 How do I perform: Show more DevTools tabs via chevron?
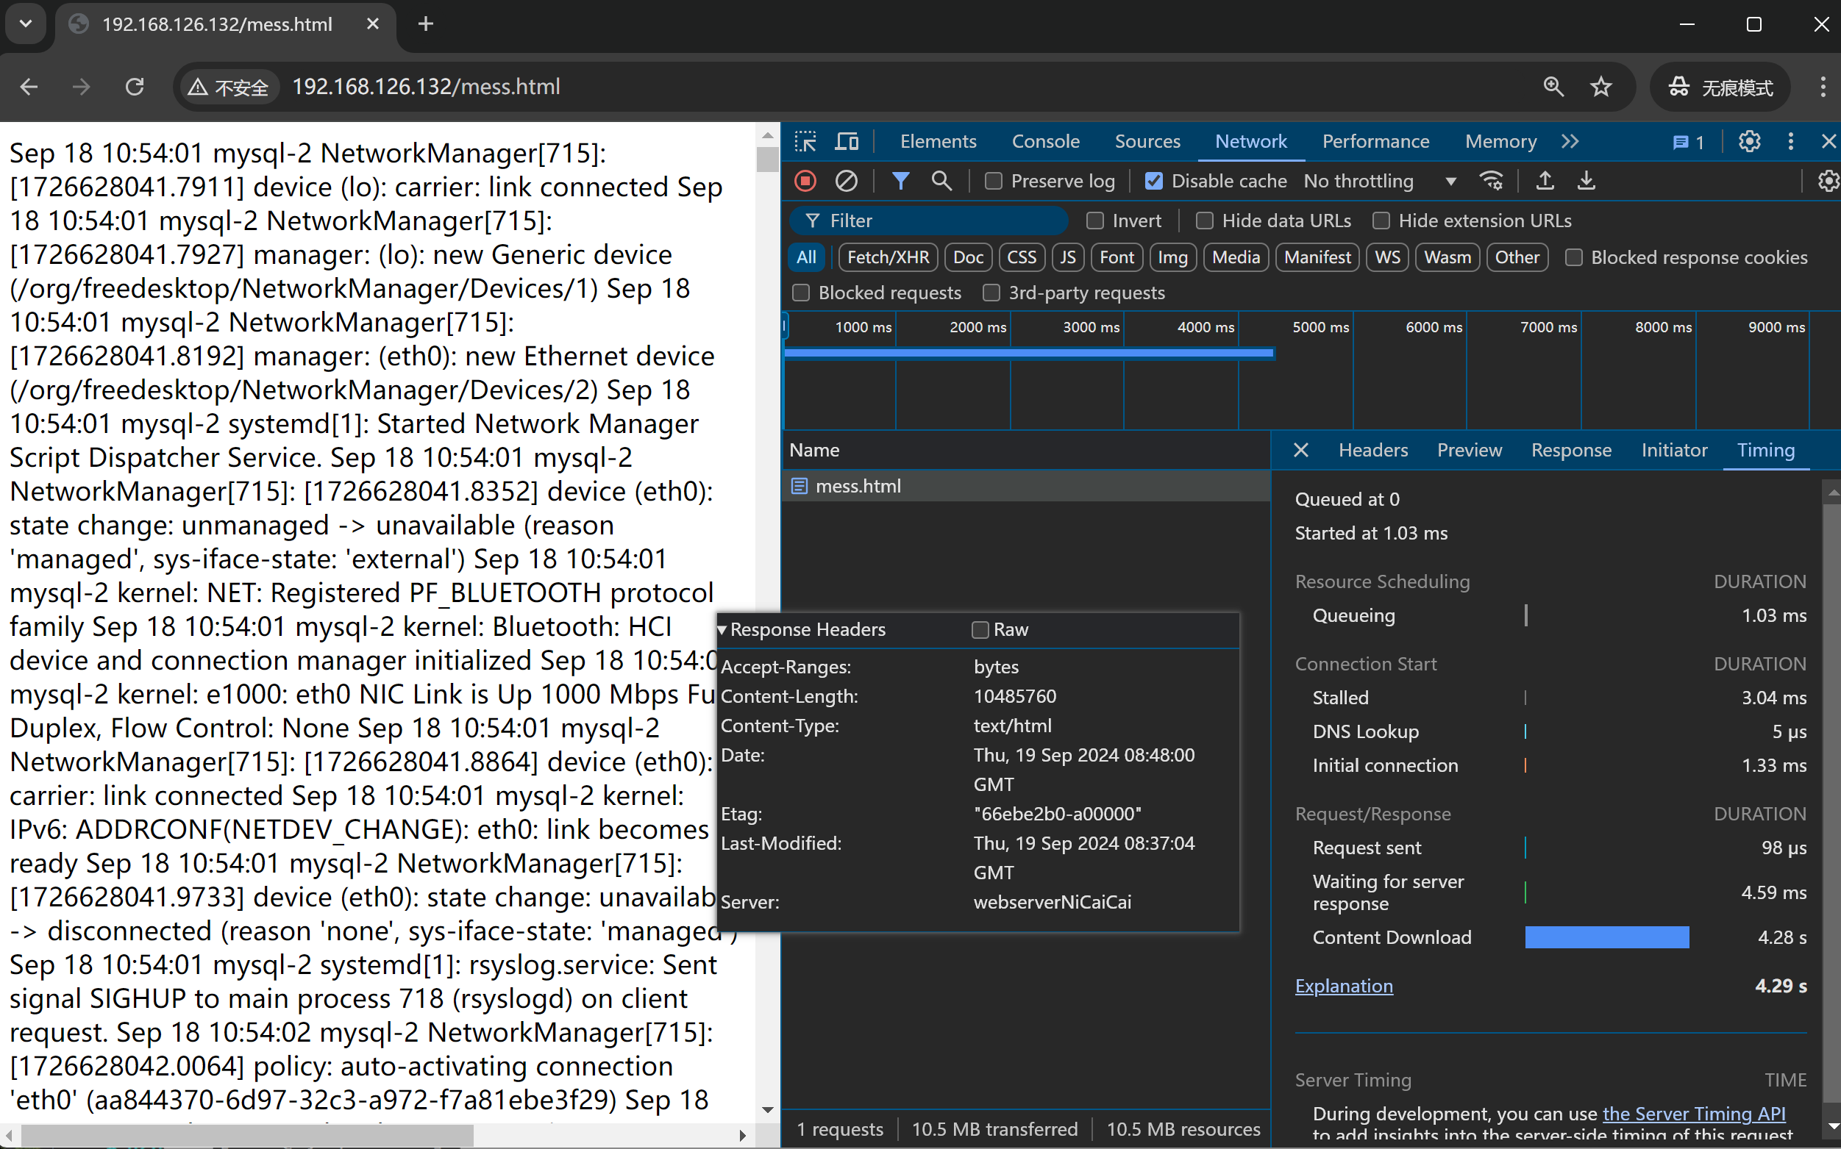(x=1570, y=141)
